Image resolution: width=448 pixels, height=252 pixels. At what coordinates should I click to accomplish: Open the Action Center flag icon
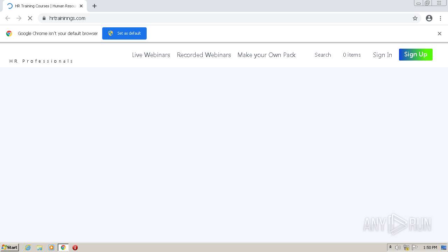click(x=415, y=247)
